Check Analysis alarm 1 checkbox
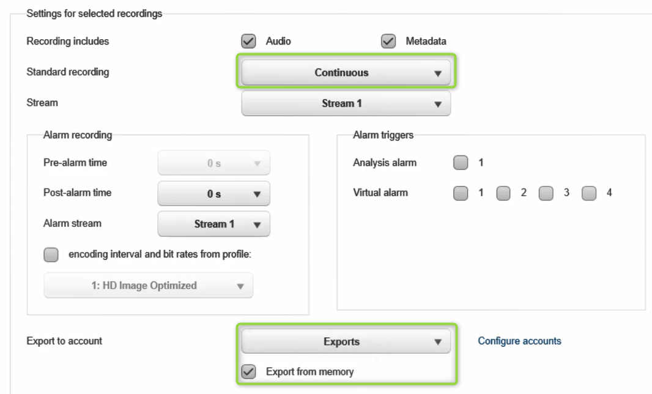 coord(461,163)
